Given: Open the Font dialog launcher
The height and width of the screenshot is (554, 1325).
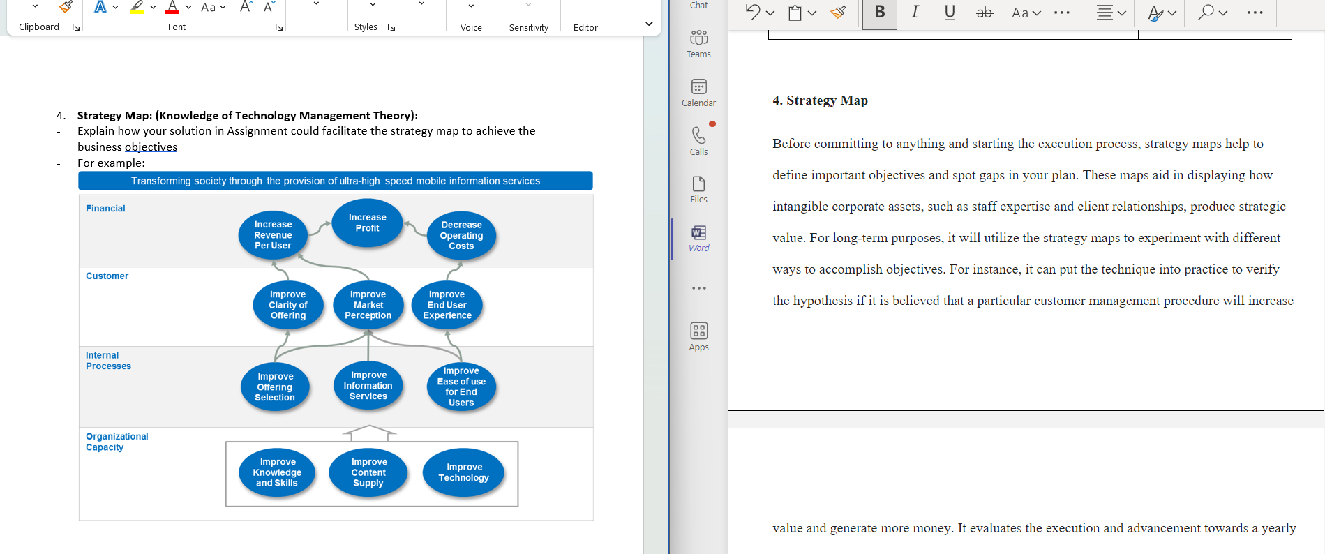Looking at the screenshot, I should [x=279, y=27].
